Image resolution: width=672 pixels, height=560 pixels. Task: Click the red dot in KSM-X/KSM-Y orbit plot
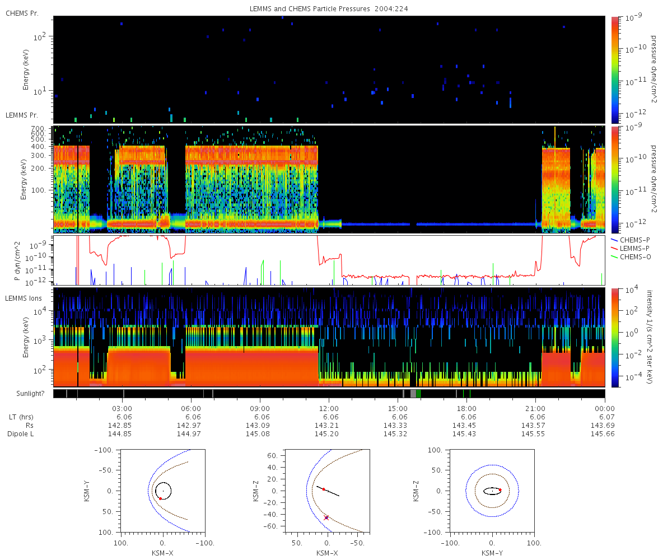point(160,498)
